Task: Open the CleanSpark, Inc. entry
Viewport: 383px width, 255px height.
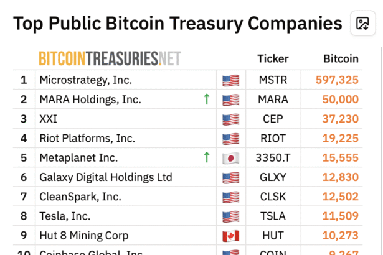Action: pos(80,197)
